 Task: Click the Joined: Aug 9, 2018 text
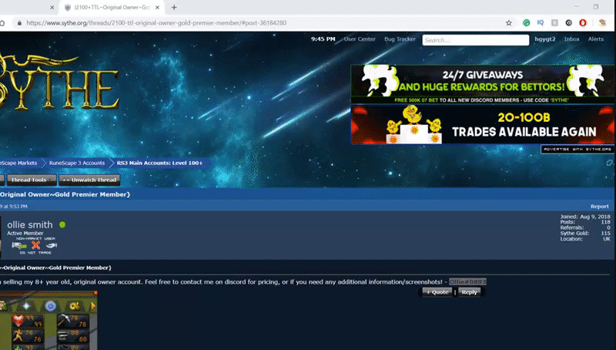[585, 217]
